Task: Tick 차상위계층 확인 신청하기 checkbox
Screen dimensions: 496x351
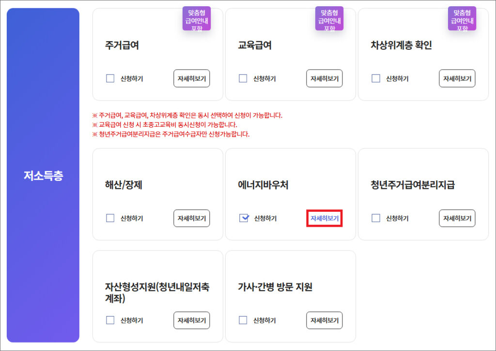Action: (376, 78)
